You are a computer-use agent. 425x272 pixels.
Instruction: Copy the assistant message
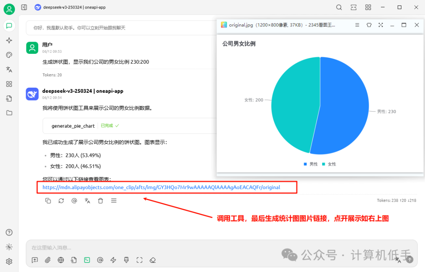(x=48, y=200)
